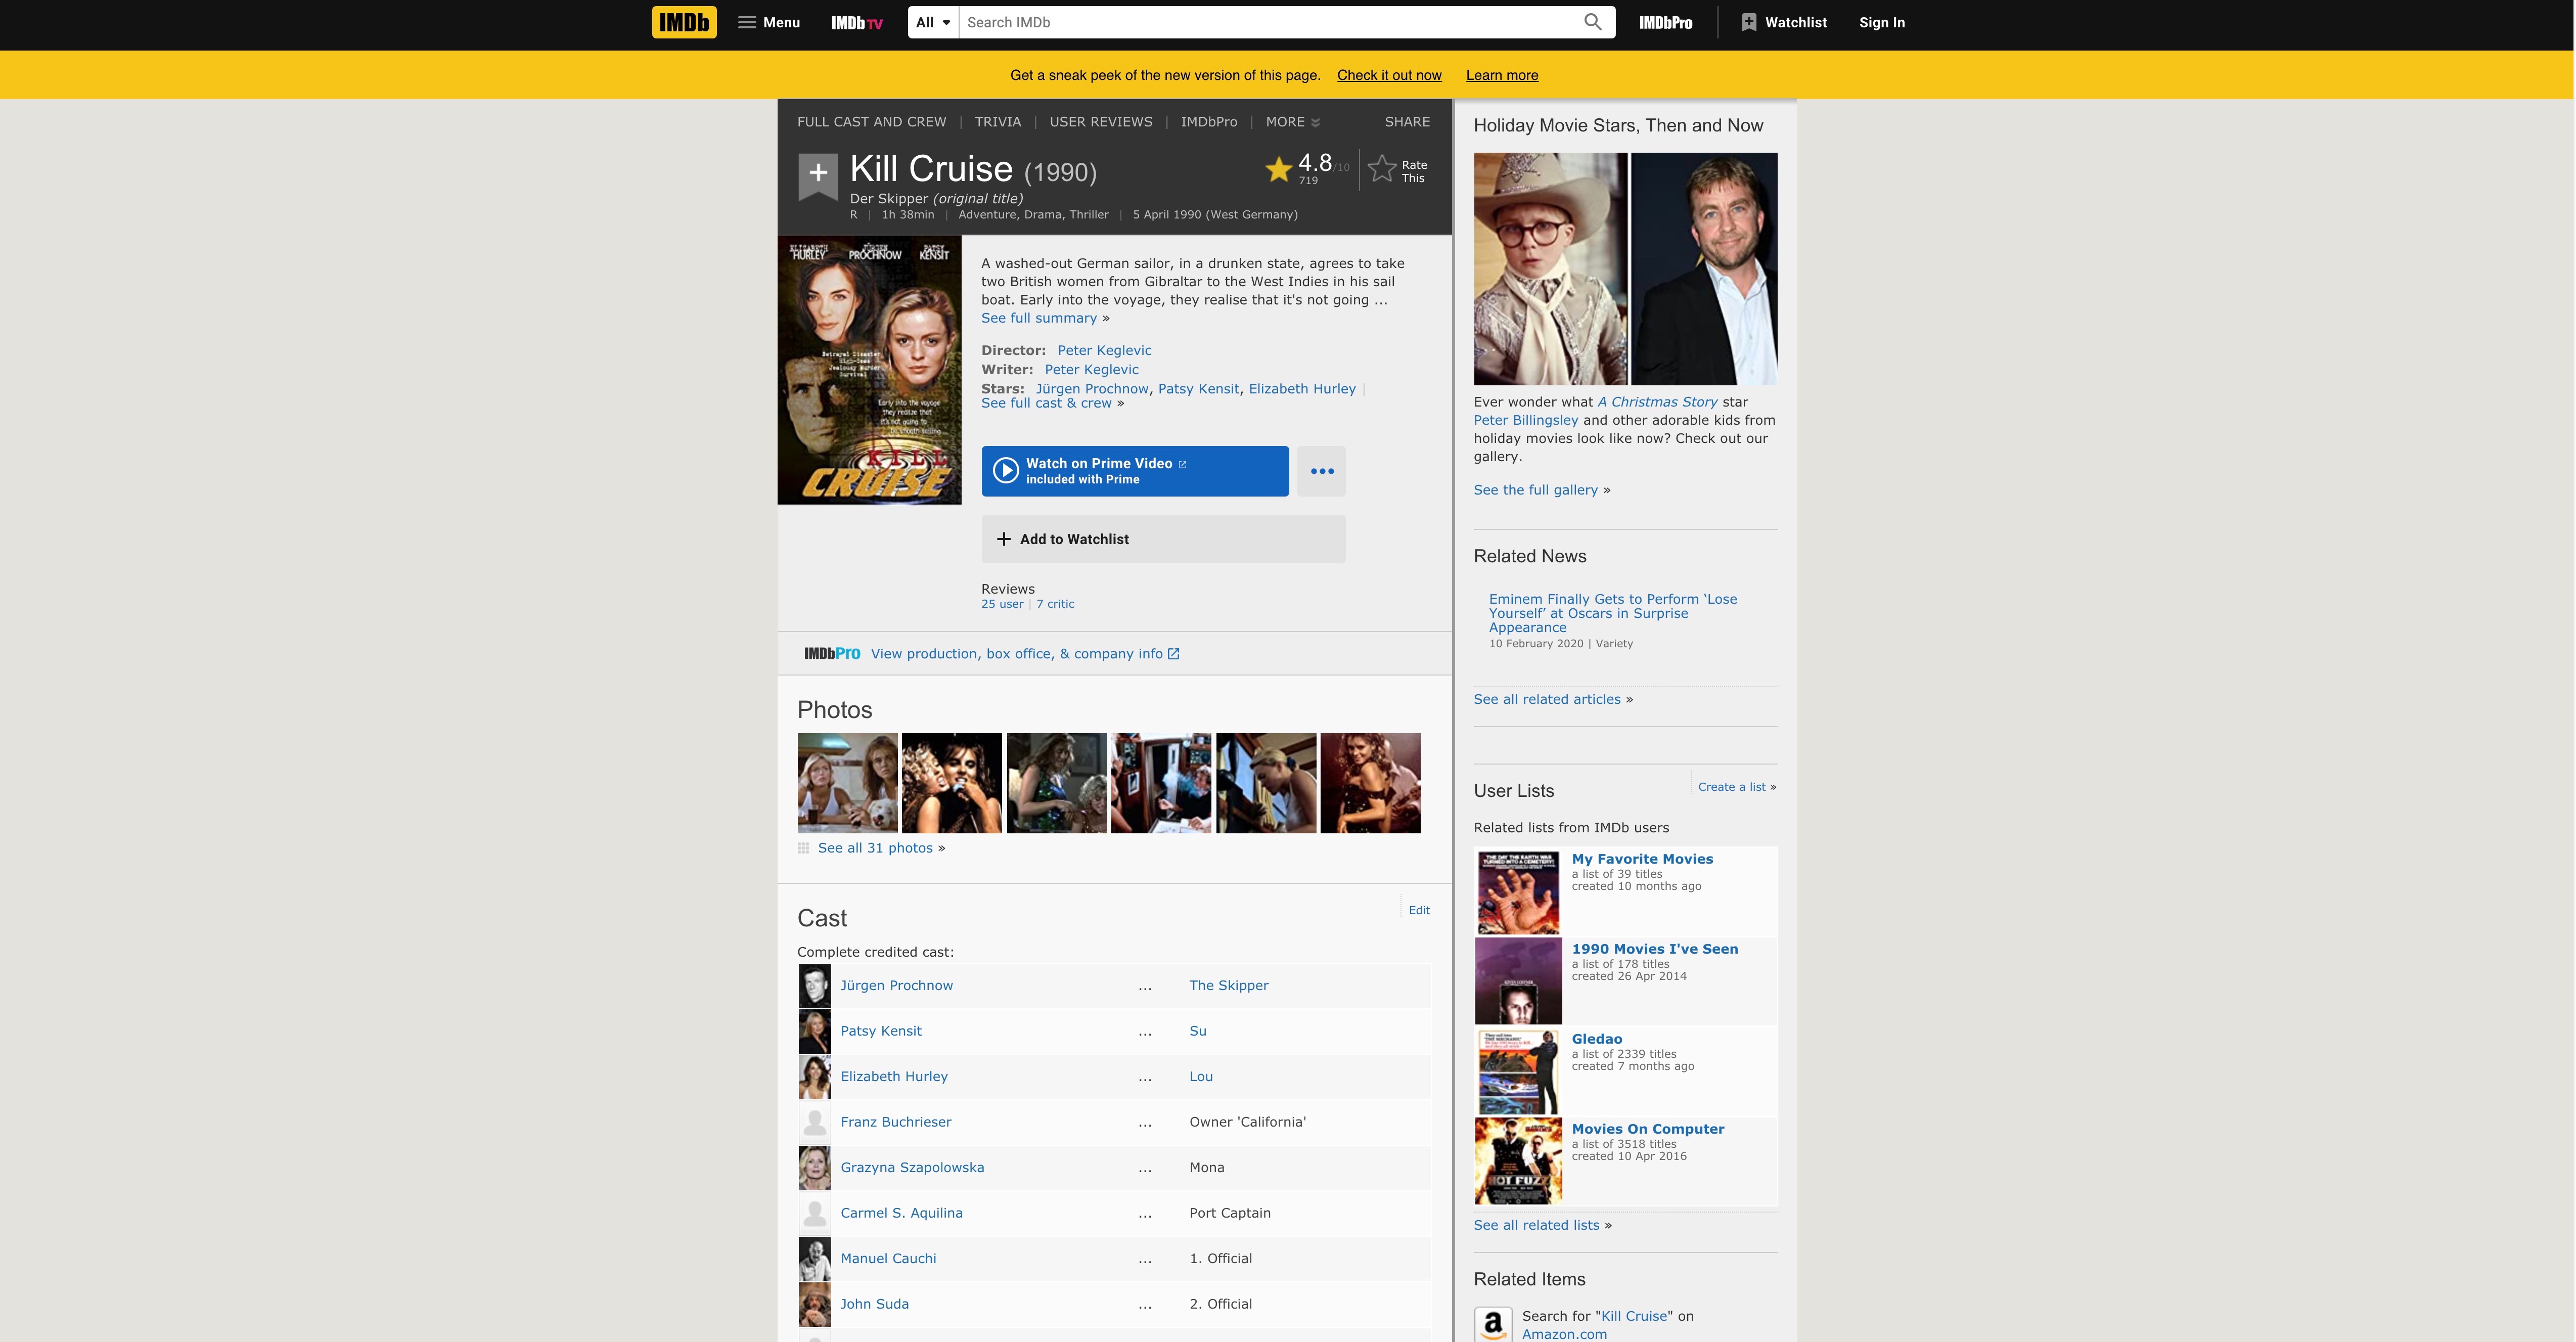This screenshot has width=2576, height=1342.
Task: Click the IMDb TV logo
Action: pyautogui.click(x=856, y=22)
